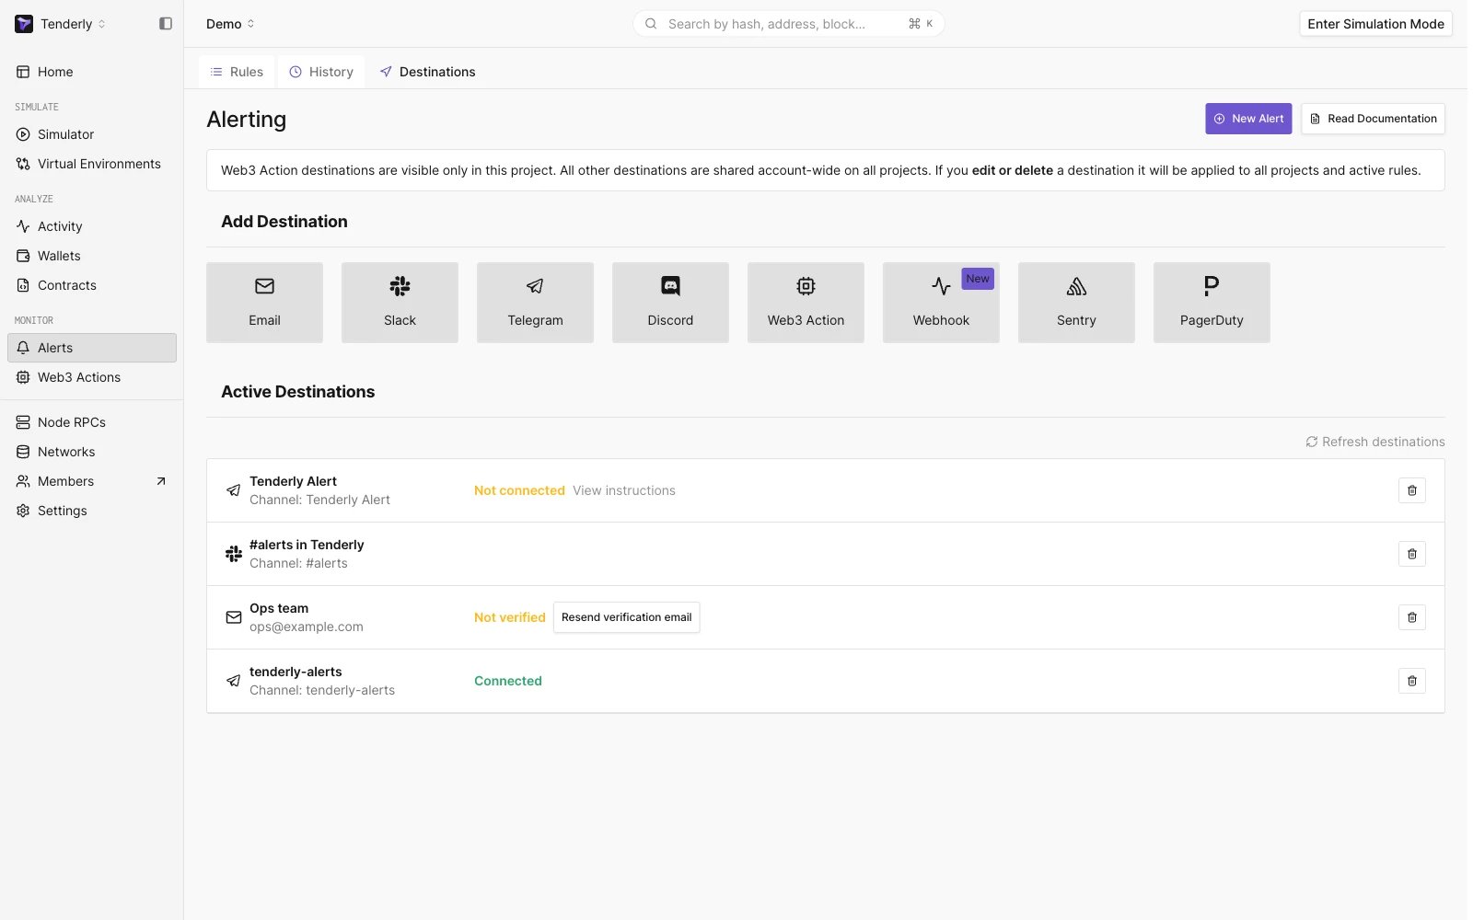This screenshot has height=920, width=1473.
Task: Delete the #alerts in Tenderly destination
Action: click(1412, 554)
